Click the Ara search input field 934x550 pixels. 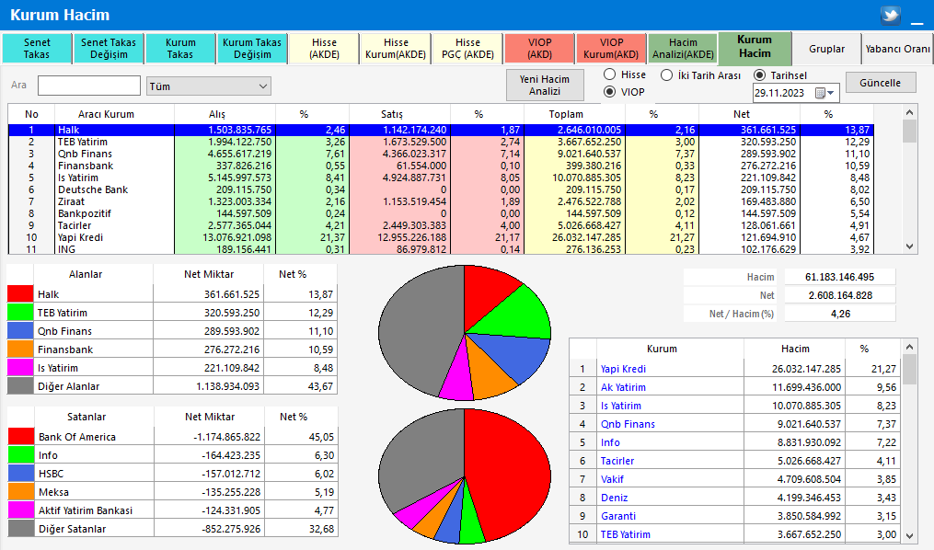click(88, 86)
